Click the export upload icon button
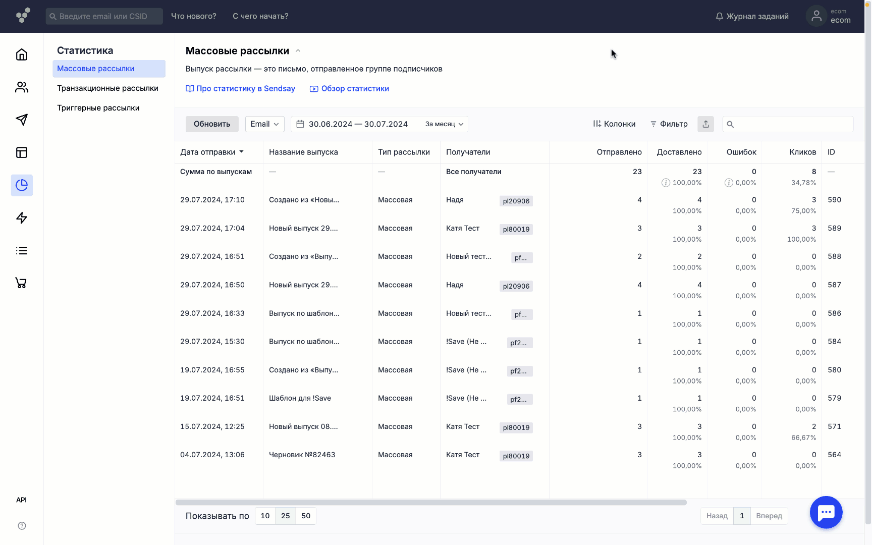 705,124
